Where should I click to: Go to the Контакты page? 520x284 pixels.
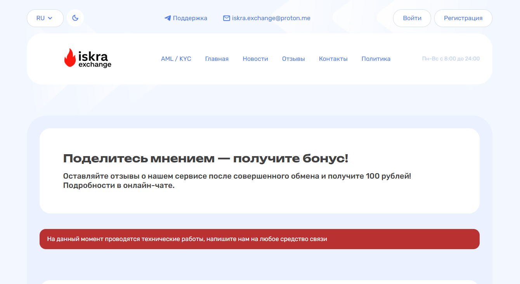tap(333, 59)
